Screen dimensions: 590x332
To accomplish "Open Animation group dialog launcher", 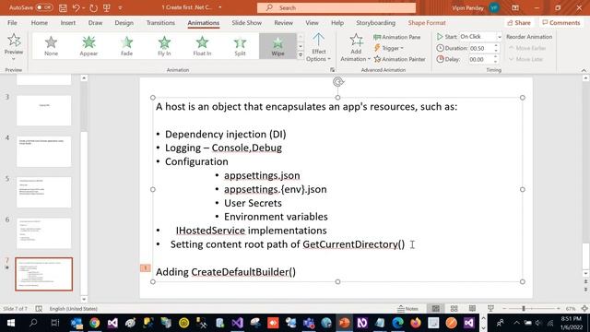I will [332, 70].
